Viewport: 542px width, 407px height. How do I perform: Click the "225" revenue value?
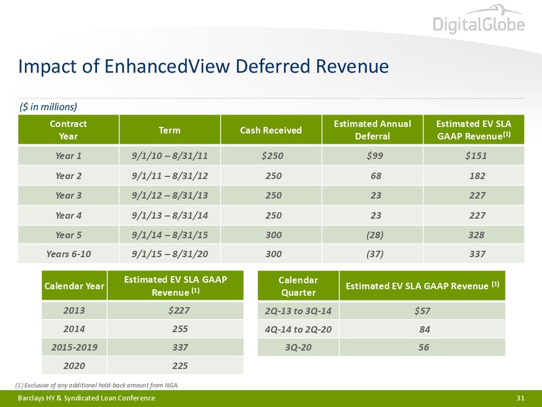[180, 366]
